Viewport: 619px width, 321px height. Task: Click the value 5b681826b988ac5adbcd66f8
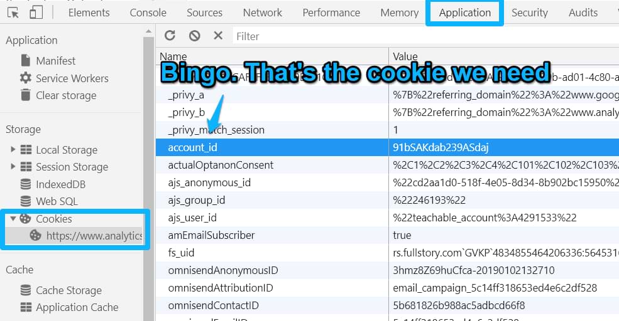(x=459, y=305)
